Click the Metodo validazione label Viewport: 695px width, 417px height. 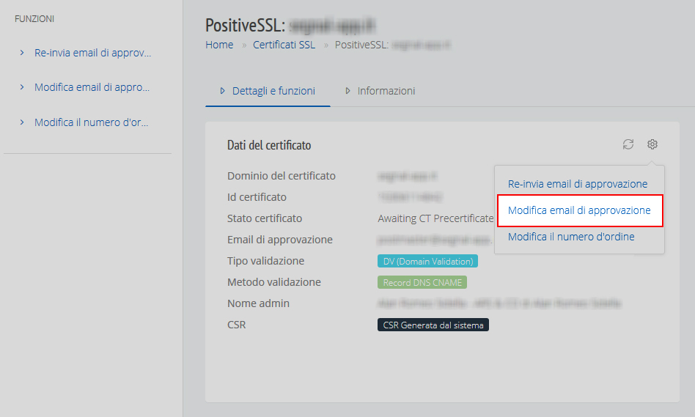274,282
